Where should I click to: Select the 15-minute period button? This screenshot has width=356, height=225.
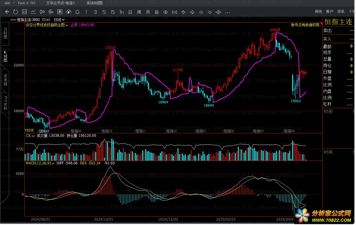(x=113, y=12)
